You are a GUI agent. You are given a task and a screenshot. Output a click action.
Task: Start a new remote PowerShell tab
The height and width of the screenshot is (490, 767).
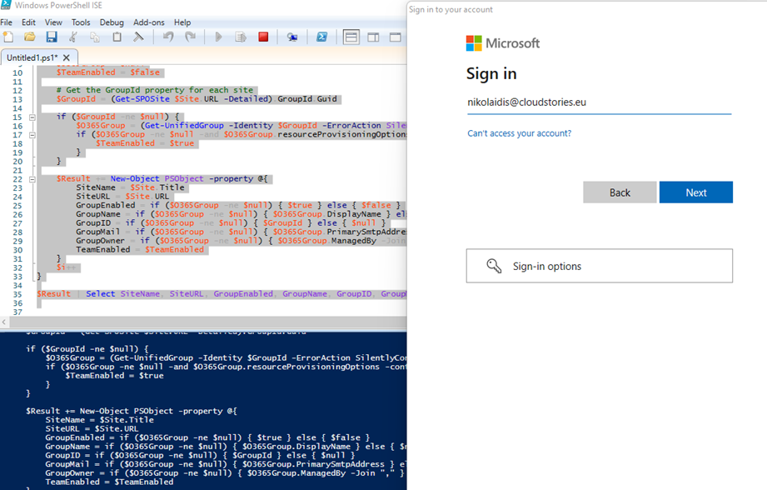(x=292, y=37)
